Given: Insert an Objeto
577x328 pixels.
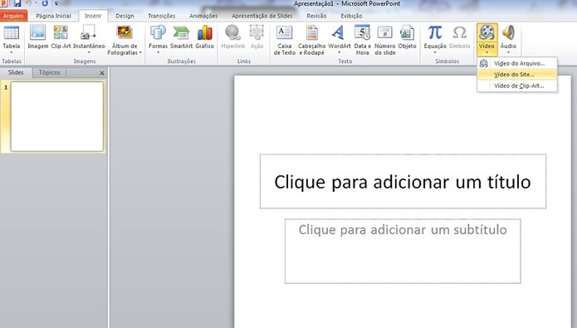Looking at the screenshot, I should [407, 37].
